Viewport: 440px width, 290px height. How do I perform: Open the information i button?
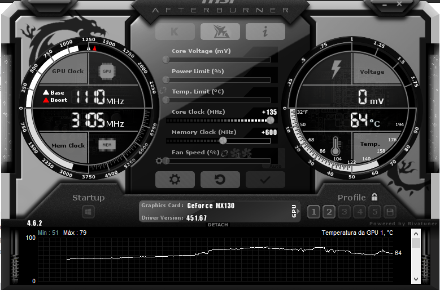pyautogui.click(x=265, y=32)
